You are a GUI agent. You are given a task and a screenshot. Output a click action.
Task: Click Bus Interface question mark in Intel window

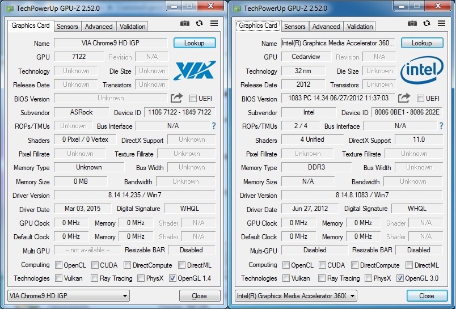(441, 126)
